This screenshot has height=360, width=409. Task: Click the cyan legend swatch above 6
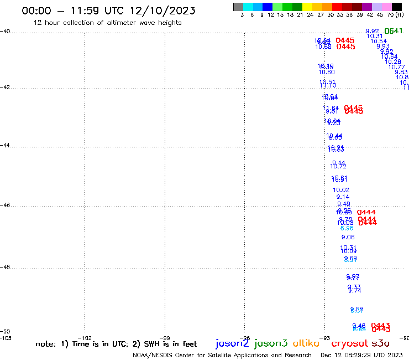click(248, 7)
